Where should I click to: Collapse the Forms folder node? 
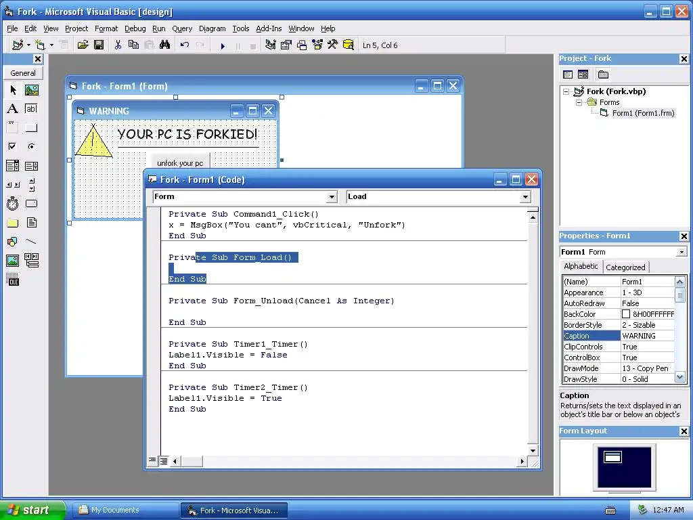[x=579, y=102]
